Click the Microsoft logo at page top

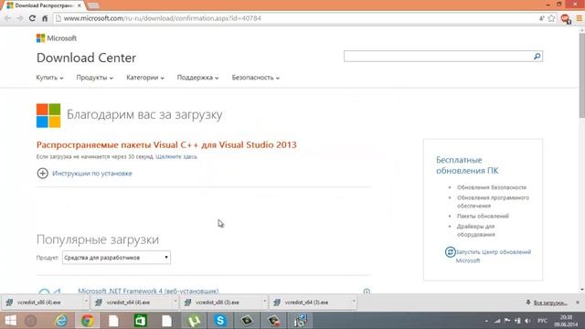pos(57,38)
